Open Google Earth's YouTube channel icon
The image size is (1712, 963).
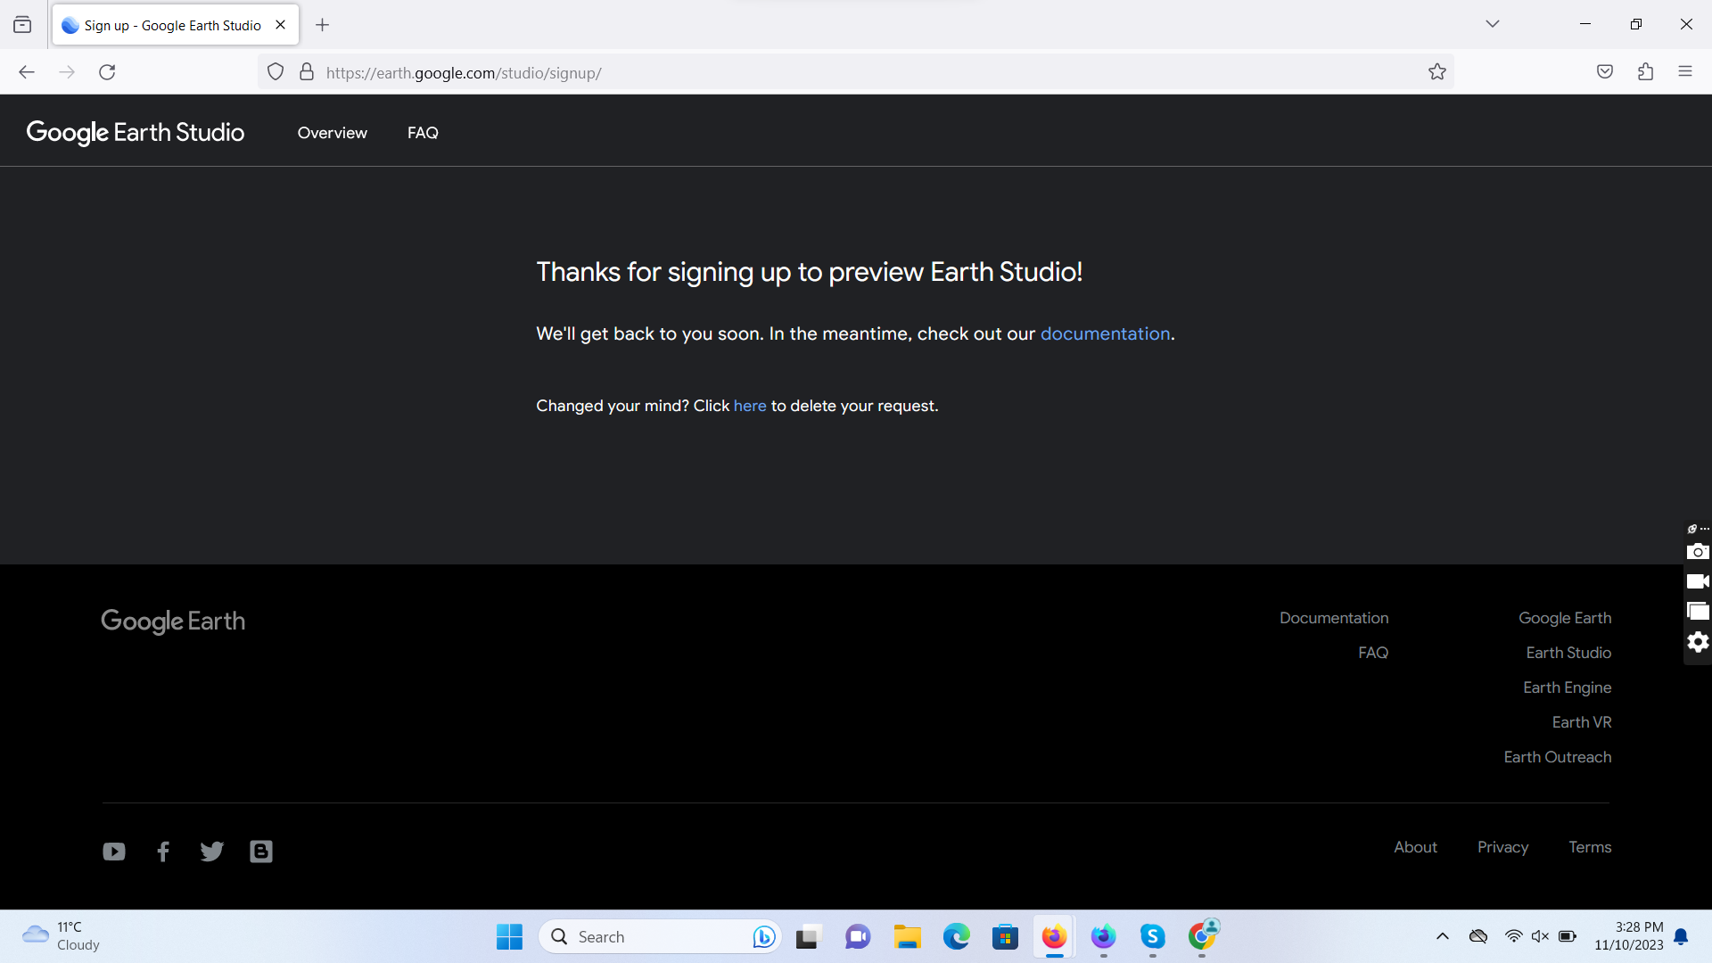pos(113,852)
